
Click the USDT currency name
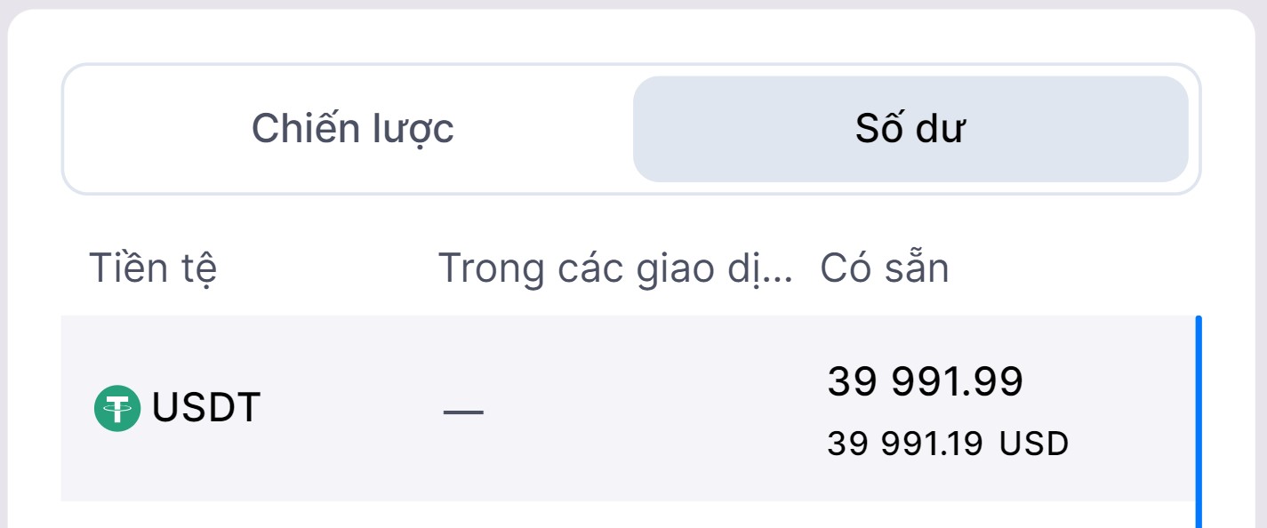(206, 408)
